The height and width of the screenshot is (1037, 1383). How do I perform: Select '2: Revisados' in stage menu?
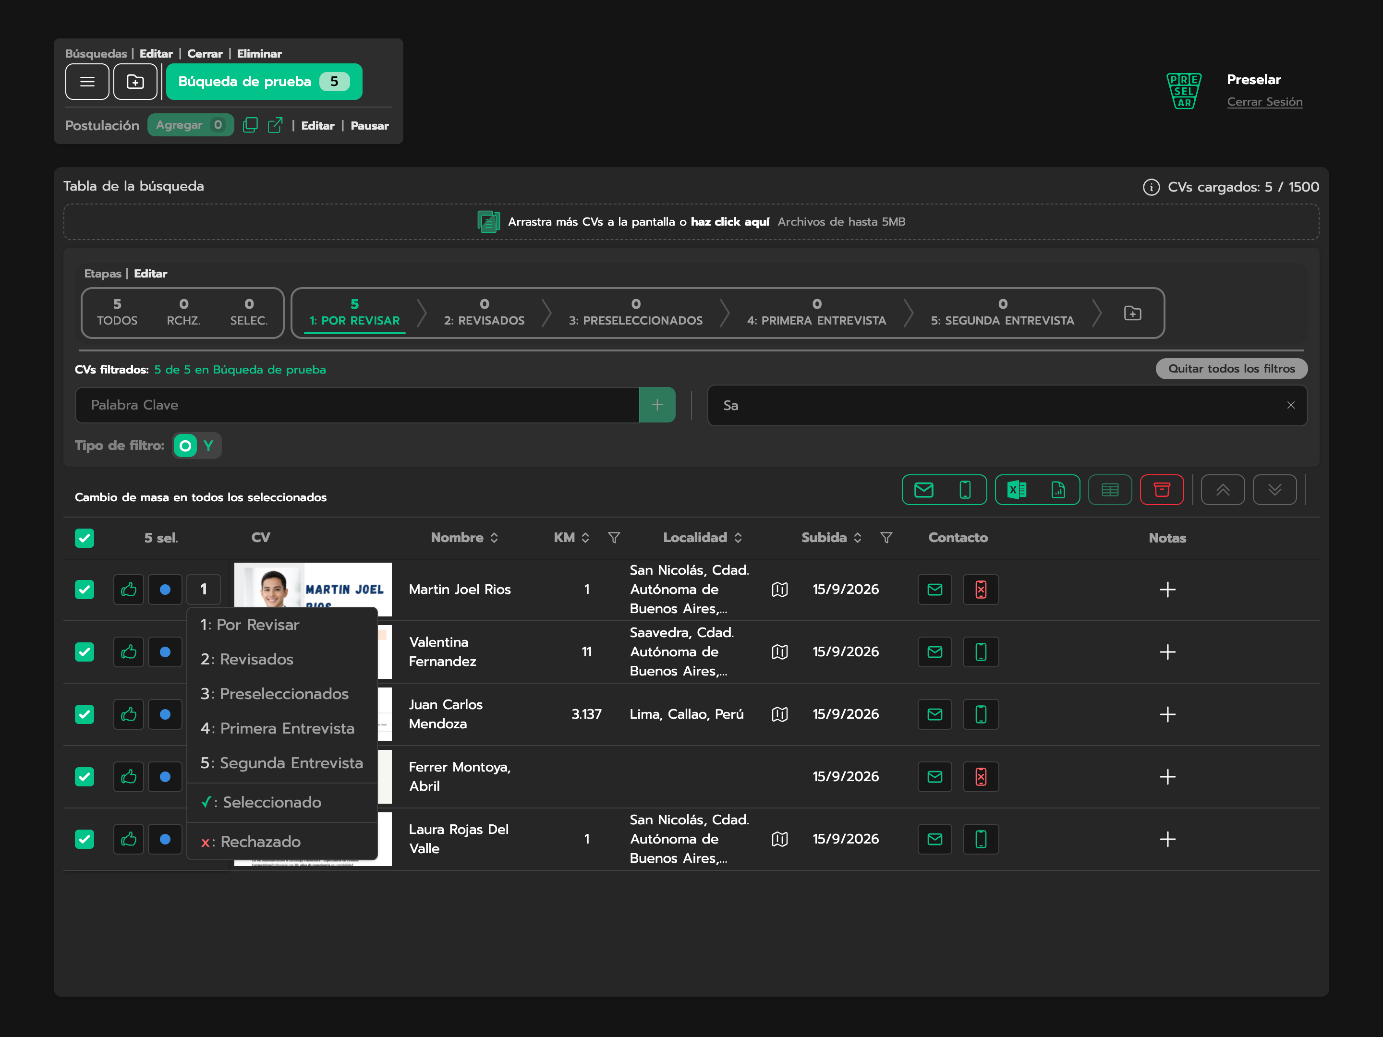tap(282, 660)
